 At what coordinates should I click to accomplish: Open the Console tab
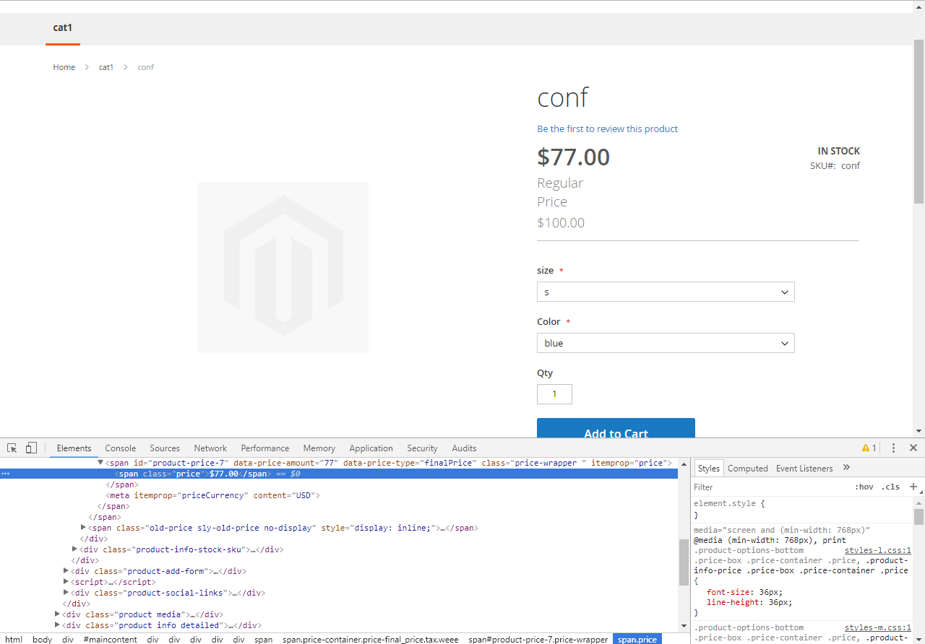pyautogui.click(x=121, y=448)
